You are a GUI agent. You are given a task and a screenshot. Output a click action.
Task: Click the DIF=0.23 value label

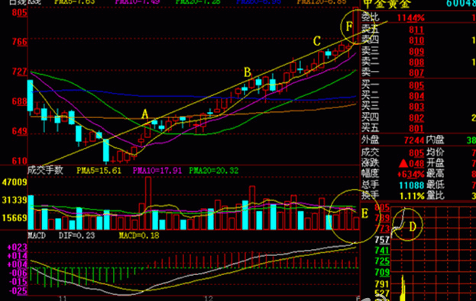(x=77, y=235)
